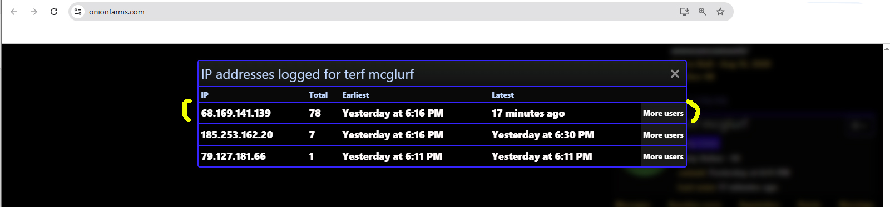Bookmark this page with the star icon

point(720,12)
